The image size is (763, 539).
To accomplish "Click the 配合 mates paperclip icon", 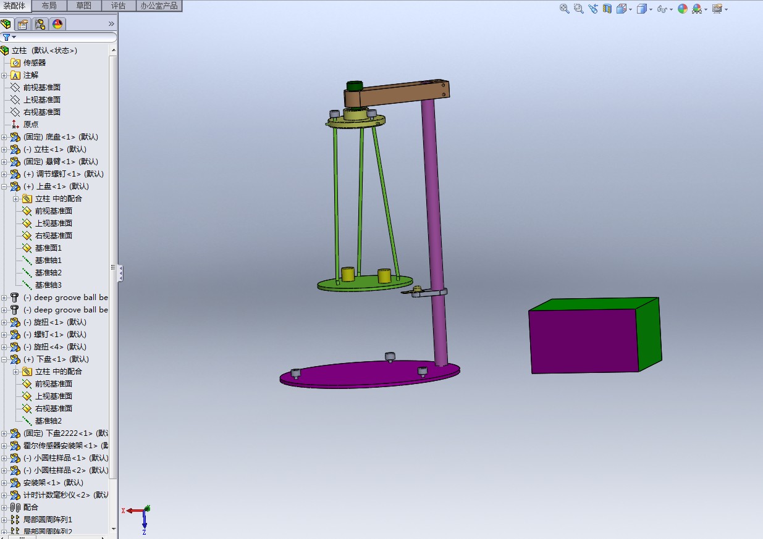I will pos(15,507).
